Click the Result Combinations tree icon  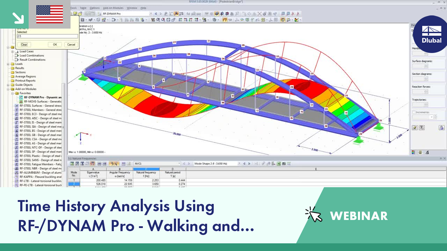tap(17, 60)
